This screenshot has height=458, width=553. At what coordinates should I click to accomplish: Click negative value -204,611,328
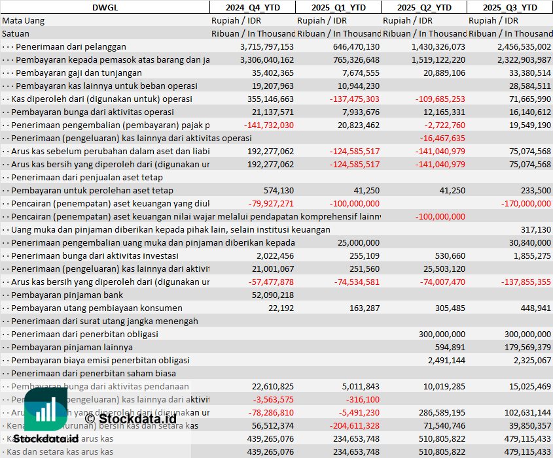(x=355, y=425)
